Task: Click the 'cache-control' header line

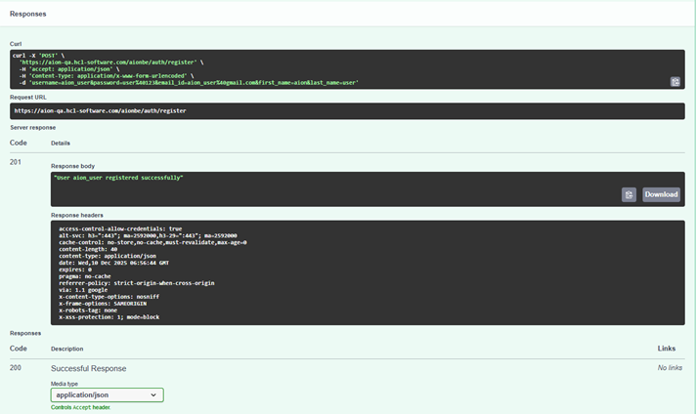Action: click(152, 242)
